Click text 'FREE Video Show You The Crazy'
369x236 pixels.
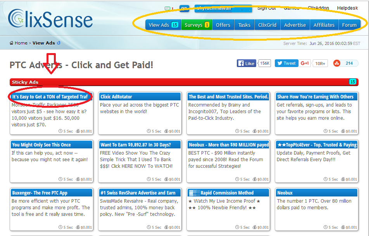point(135,153)
